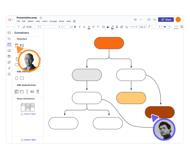Click the Bold formatting icon
This screenshot has height=159, width=190.
click(79, 27)
